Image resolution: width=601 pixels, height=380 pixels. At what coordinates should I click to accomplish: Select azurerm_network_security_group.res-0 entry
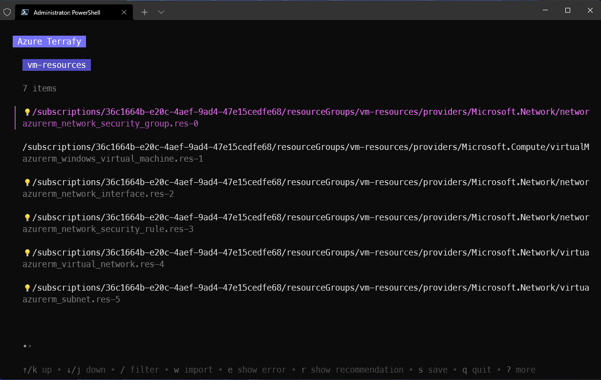point(110,124)
